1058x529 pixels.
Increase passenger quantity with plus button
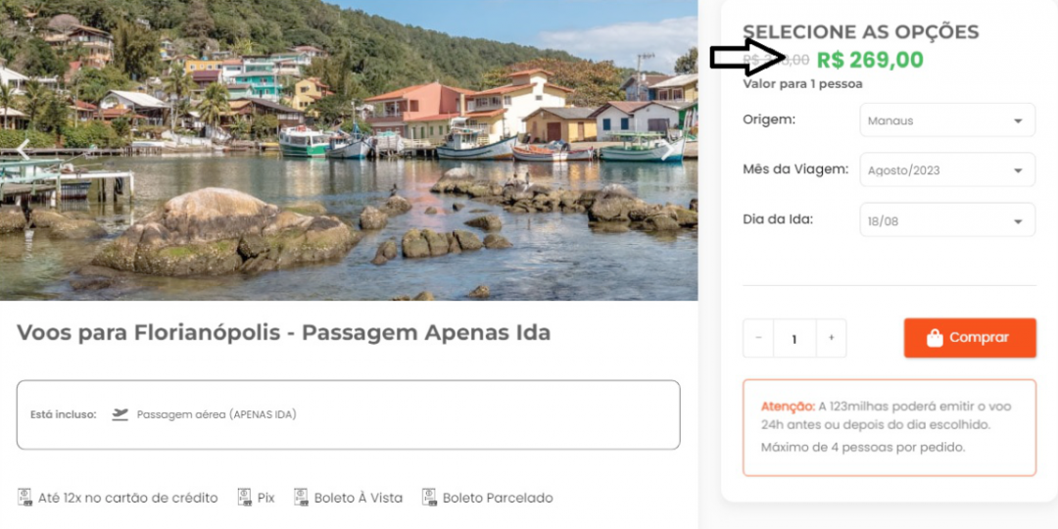point(831,338)
